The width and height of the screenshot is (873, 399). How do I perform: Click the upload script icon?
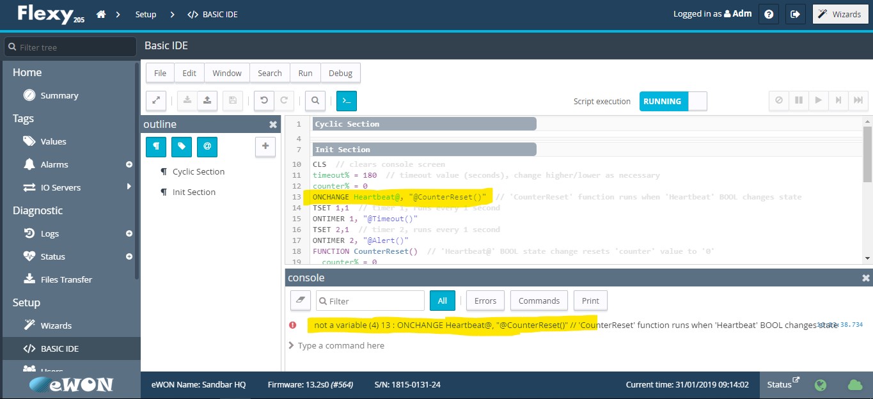tap(205, 100)
